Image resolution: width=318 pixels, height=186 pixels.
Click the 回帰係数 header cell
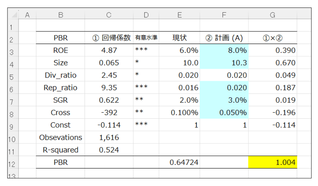[x=109, y=38]
